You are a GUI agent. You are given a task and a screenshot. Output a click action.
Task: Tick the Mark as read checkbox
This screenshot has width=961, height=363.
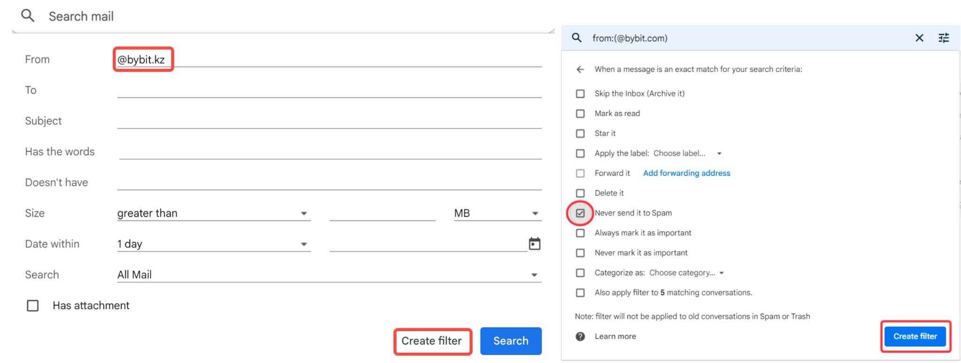pos(580,113)
